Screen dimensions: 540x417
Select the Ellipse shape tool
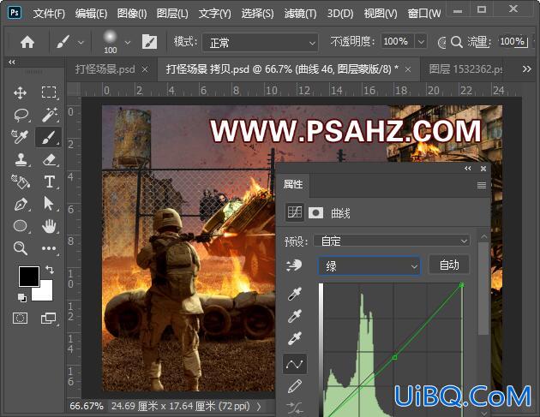pos(21,226)
